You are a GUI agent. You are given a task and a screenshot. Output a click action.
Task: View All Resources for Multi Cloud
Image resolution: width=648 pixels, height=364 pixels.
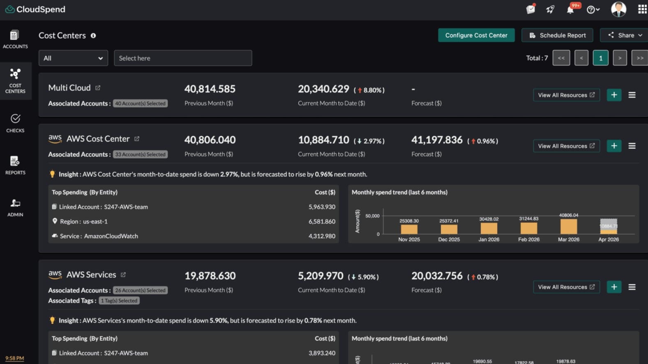566,95
